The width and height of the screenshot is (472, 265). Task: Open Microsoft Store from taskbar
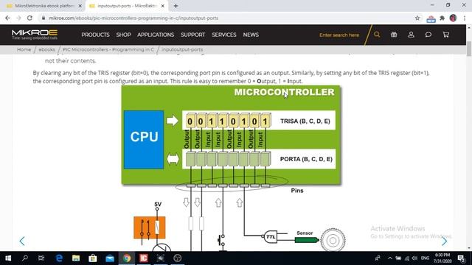point(93,258)
